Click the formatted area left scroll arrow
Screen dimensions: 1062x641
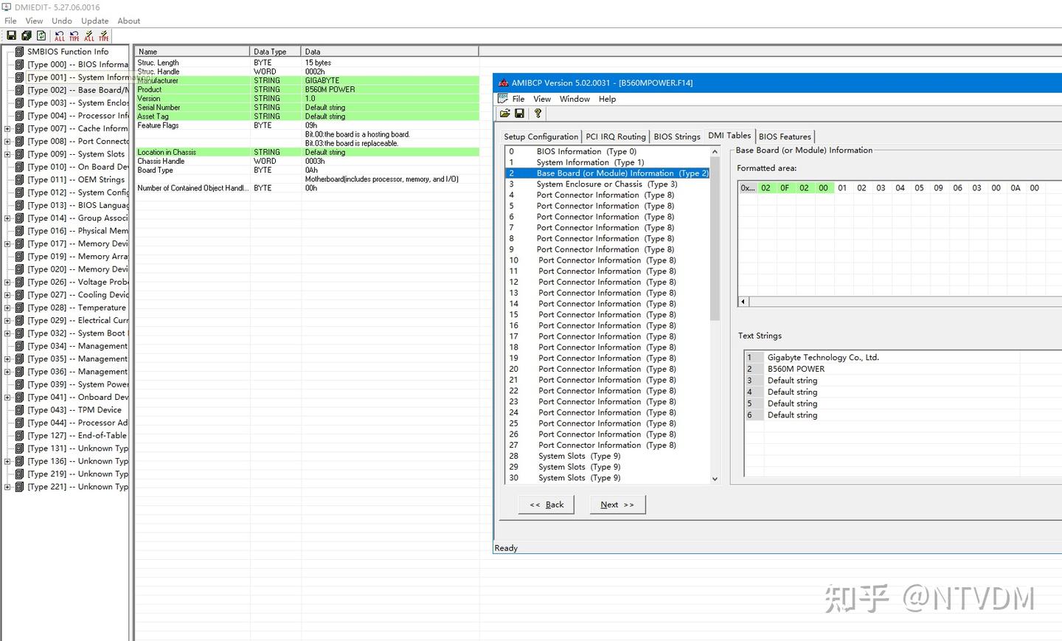pyautogui.click(x=743, y=302)
